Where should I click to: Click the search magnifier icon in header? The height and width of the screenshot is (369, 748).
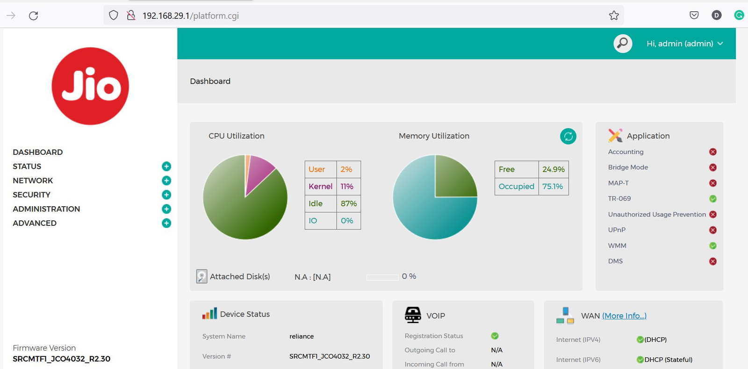click(x=623, y=43)
